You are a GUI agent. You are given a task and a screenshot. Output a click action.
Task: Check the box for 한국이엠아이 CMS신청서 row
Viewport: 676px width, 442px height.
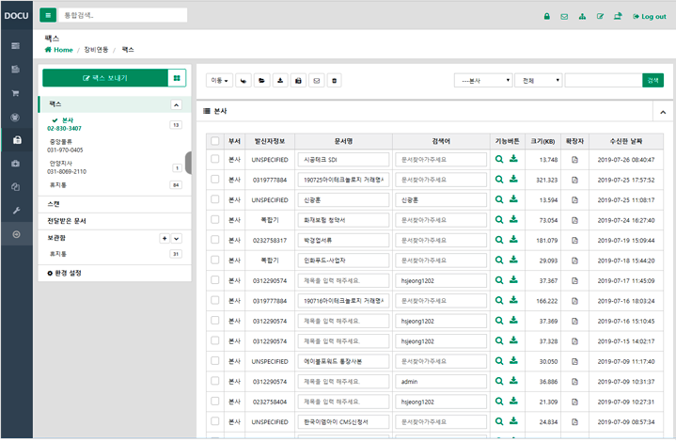click(214, 421)
